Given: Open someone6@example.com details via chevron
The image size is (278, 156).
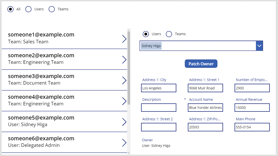Looking at the screenshot, I should pyautogui.click(x=124, y=143).
